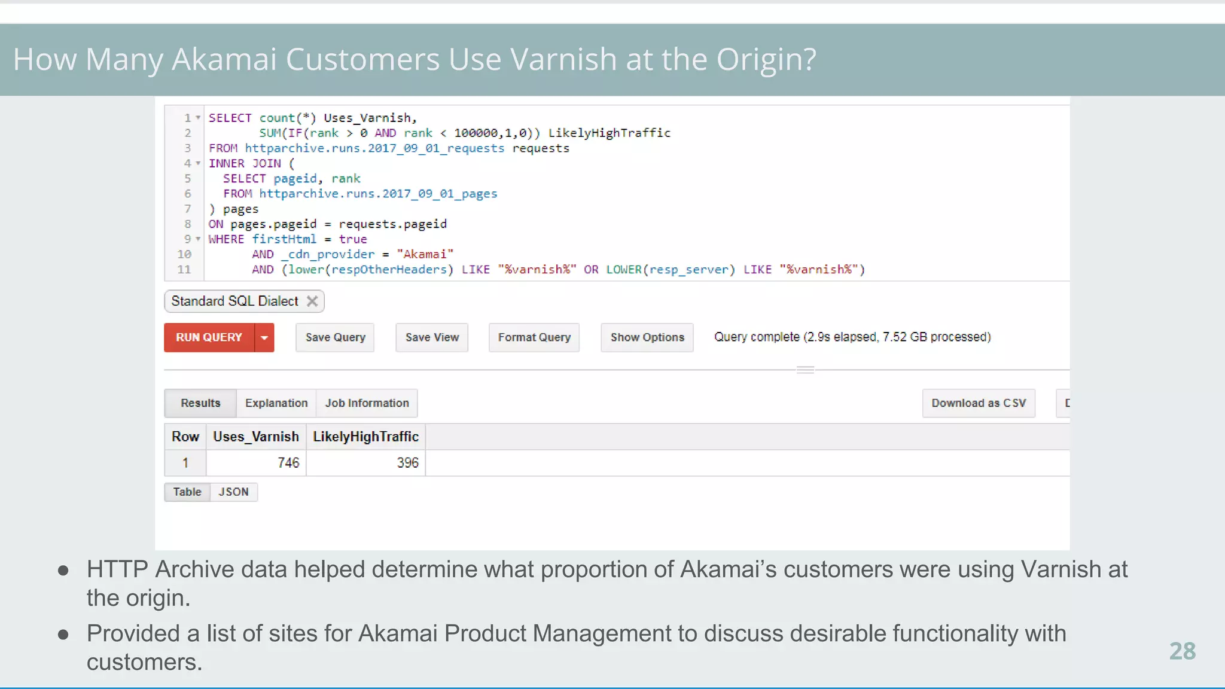Click Download as CSV button
The height and width of the screenshot is (689, 1225).
pyautogui.click(x=979, y=403)
